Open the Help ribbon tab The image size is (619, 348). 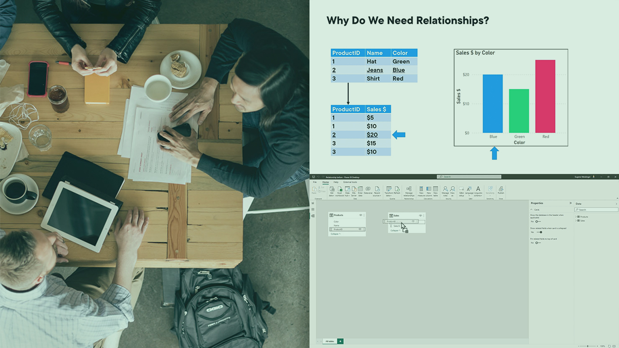(336, 182)
